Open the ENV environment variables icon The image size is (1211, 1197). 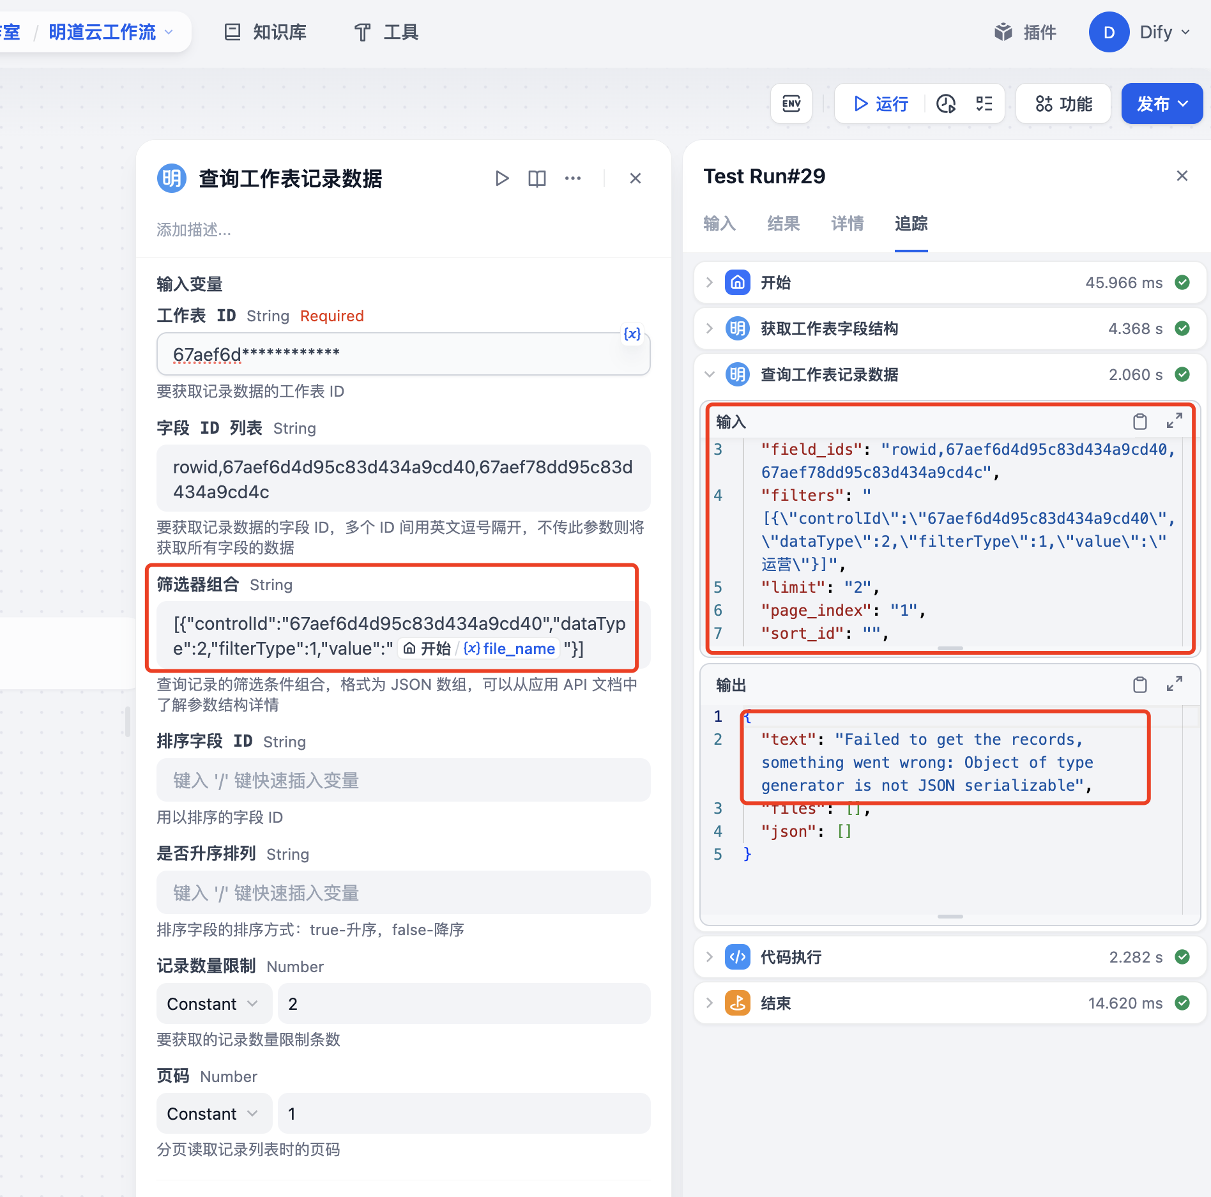pos(791,103)
